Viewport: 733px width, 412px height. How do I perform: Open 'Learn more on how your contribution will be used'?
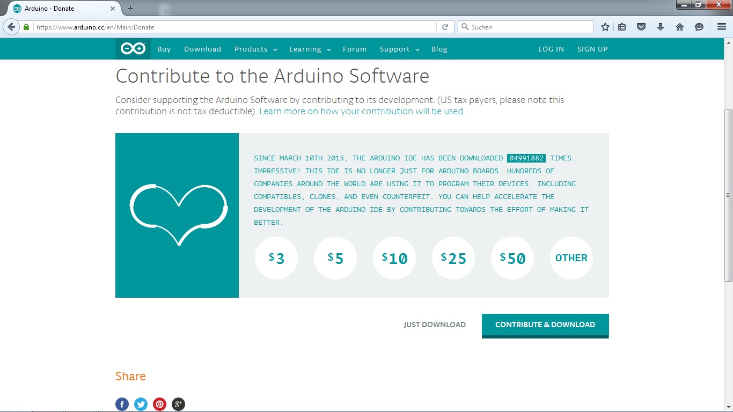coord(362,112)
